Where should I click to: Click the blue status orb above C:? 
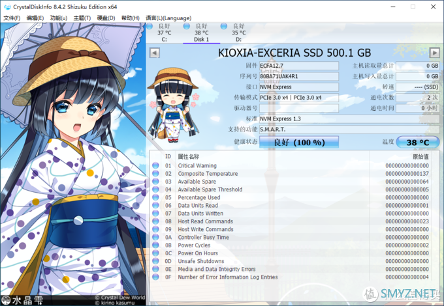point(150,26)
